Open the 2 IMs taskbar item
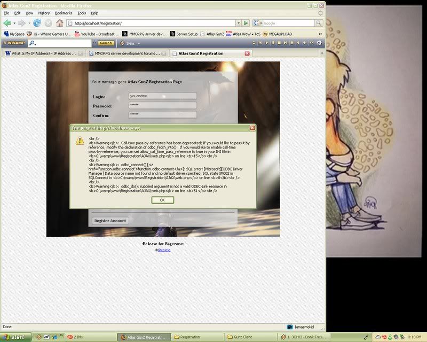Screen dimensions: 427x342 [91, 337]
